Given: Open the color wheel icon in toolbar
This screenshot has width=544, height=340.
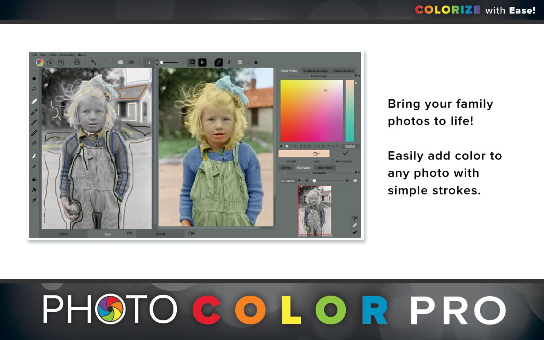Looking at the screenshot, I should (x=40, y=62).
